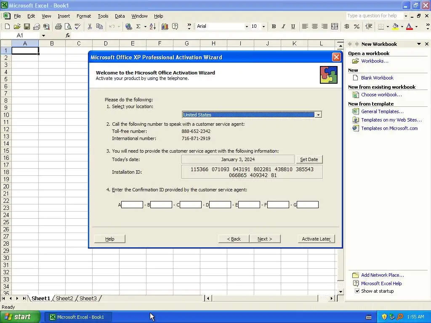
Task: Click the Borders toolbar icon
Action: 381,26
